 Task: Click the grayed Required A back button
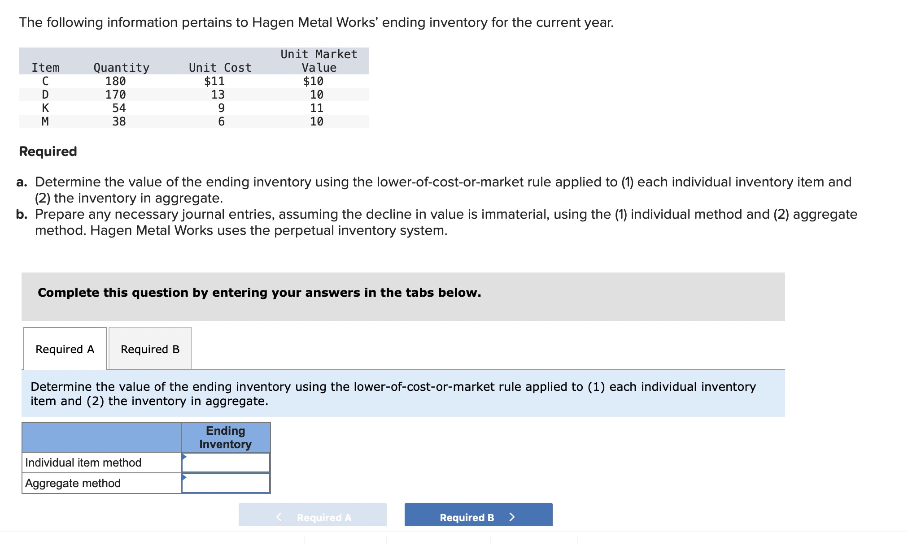click(313, 516)
